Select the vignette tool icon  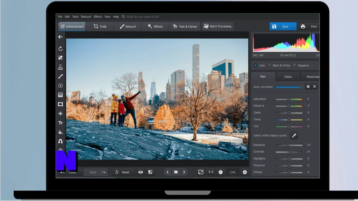60,104
